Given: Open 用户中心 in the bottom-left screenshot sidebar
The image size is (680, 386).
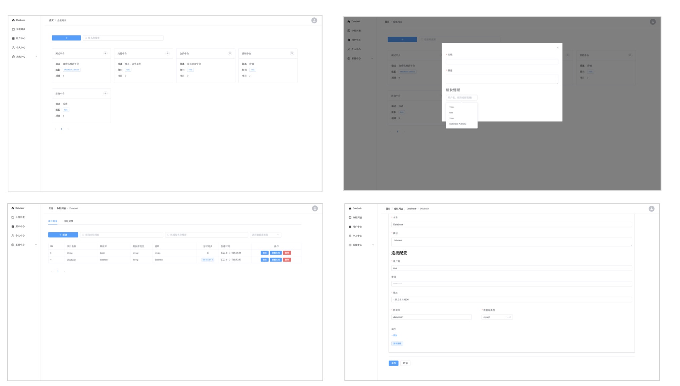Looking at the screenshot, I should click(x=20, y=227).
